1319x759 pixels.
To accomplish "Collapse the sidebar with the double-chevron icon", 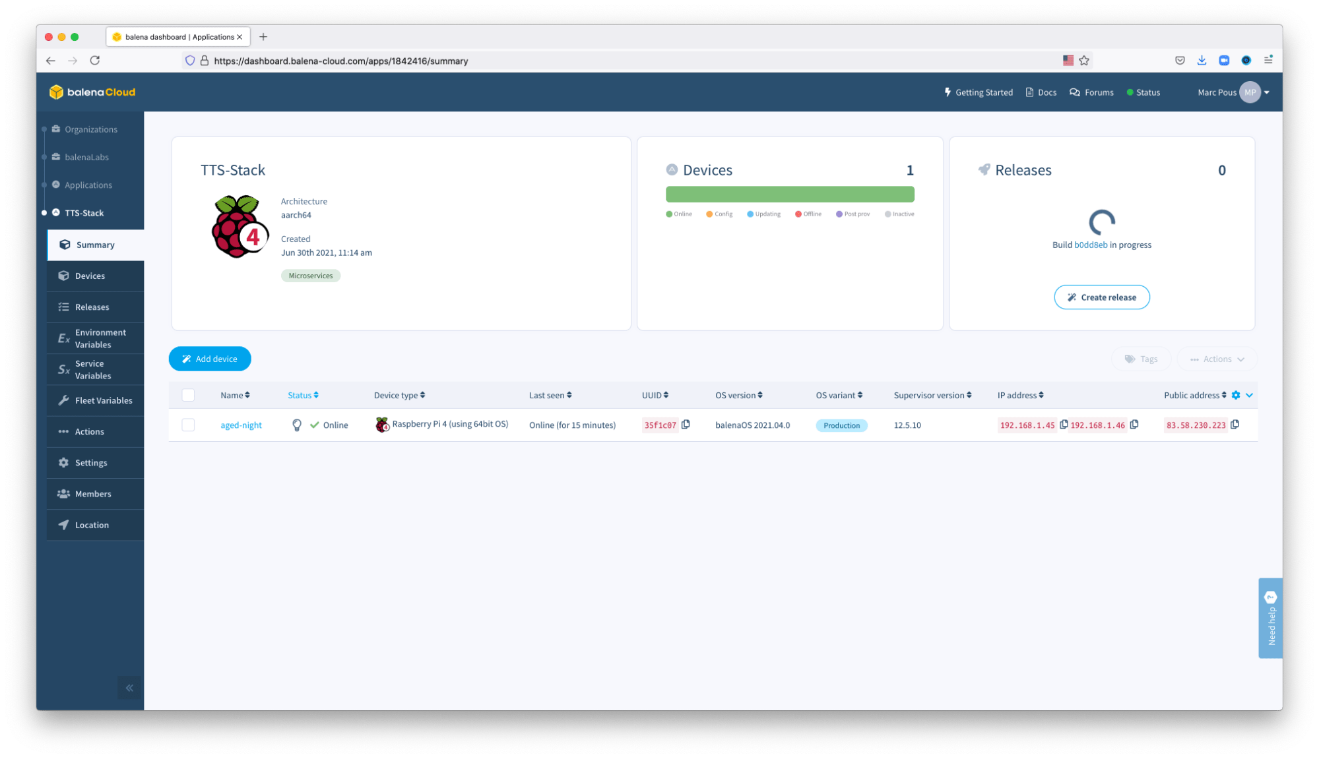I will coord(129,688).
